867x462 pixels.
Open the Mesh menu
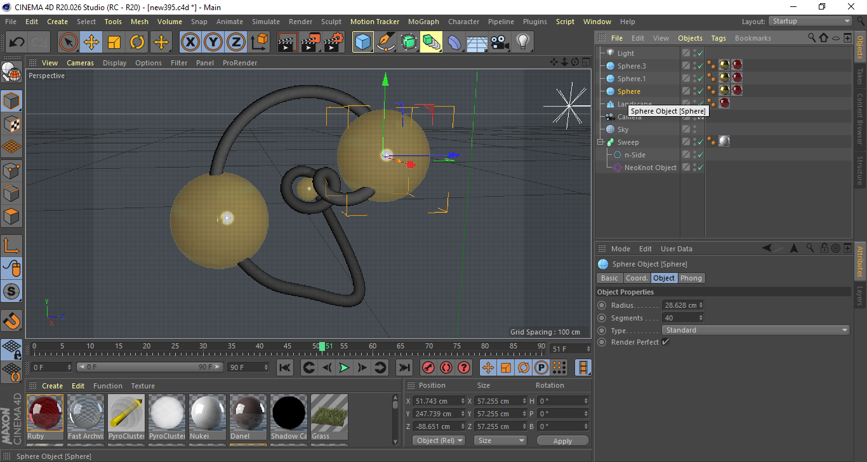point(140,22)
